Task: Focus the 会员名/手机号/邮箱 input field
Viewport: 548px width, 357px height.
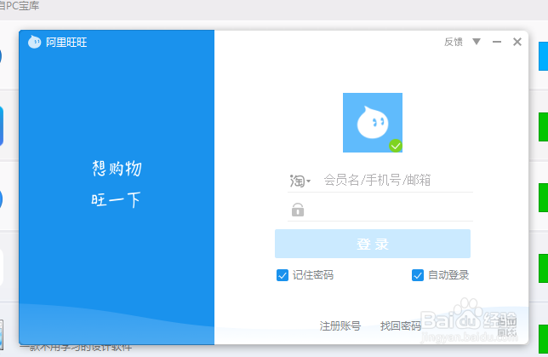Action: click(x=397, y=181)
